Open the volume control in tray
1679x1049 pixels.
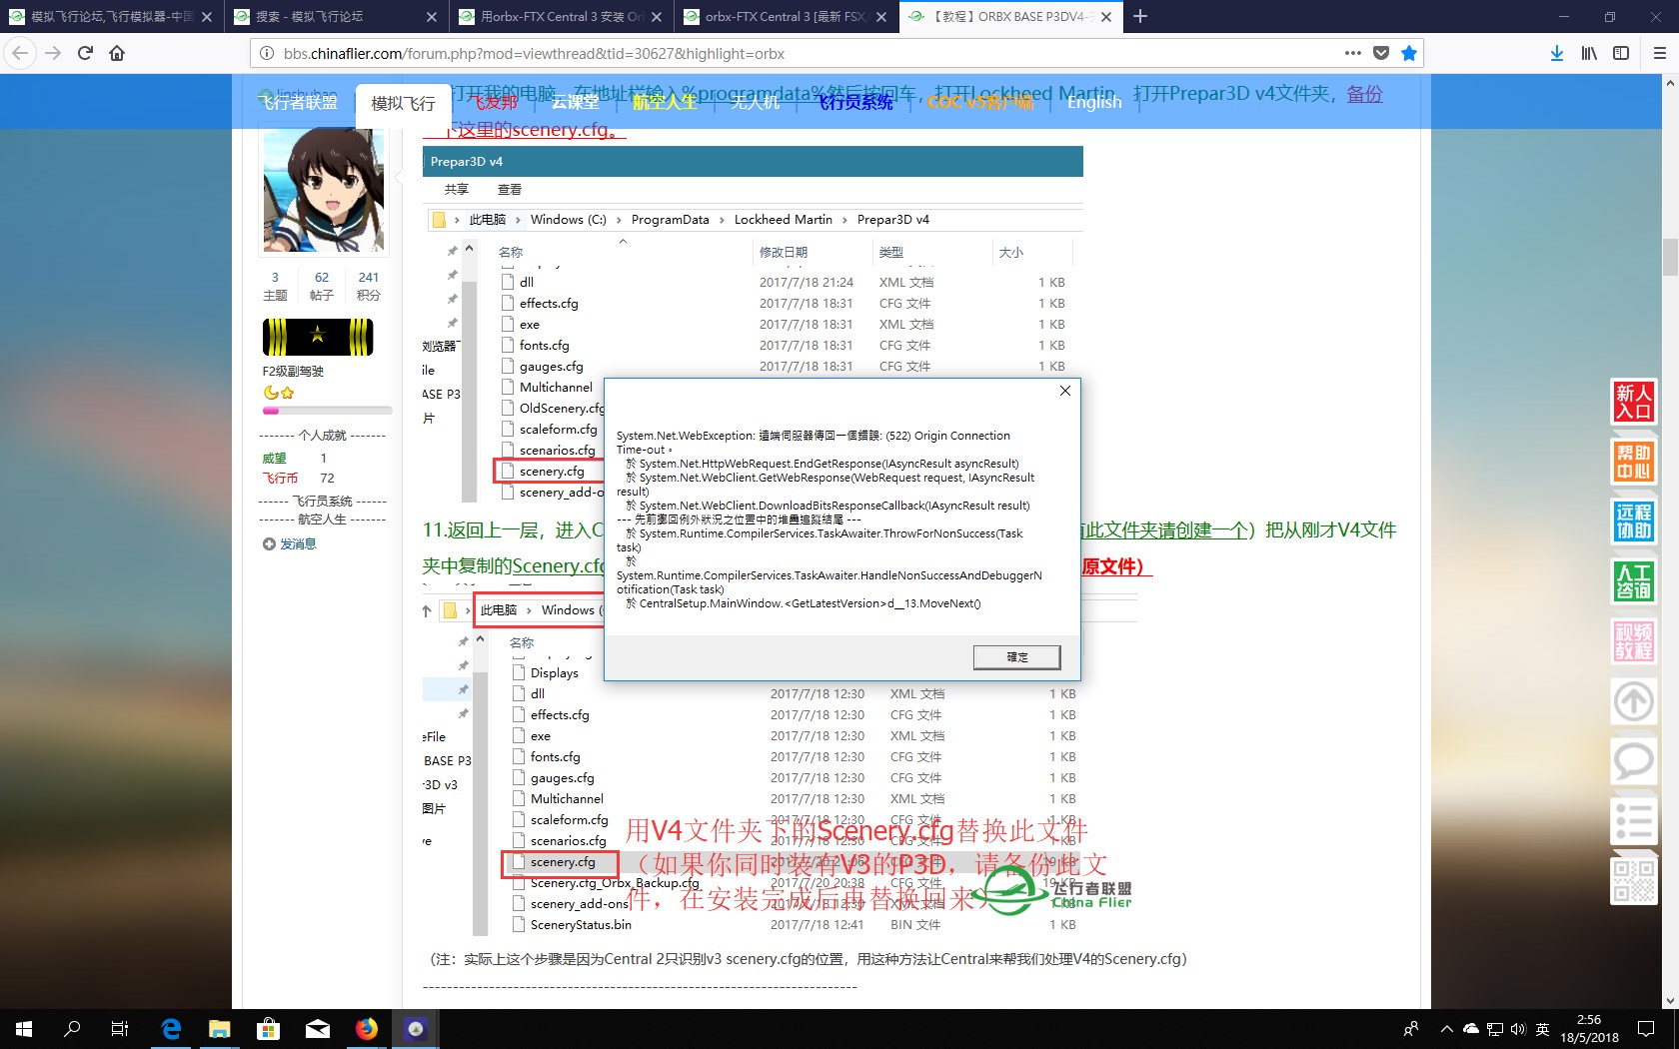tap(1518, 1029)
